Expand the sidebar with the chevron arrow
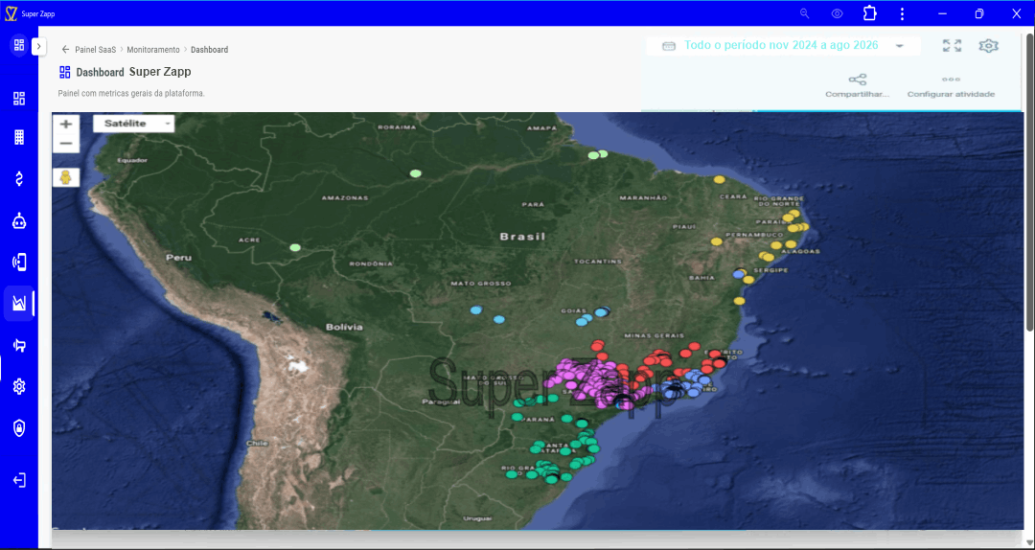1035x550 pixels. [x=39, y=46]
